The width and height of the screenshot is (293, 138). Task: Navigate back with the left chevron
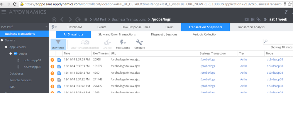pyautogui.click(x=62, y=19)
